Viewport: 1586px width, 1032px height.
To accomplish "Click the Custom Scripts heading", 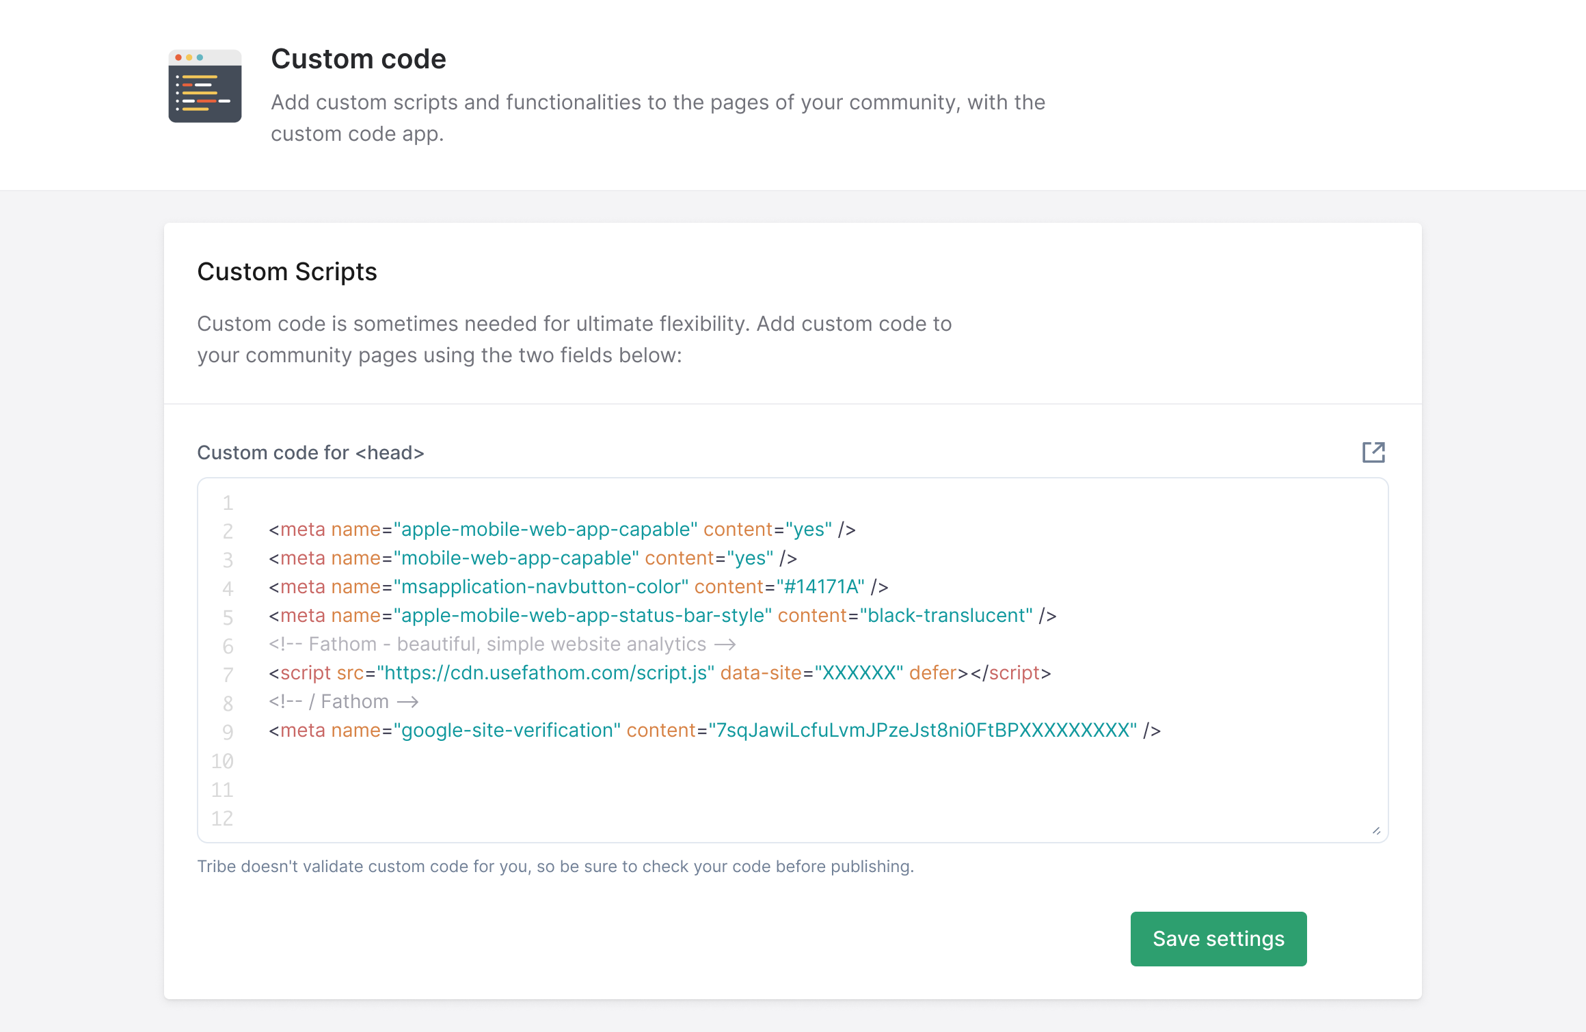I will 287,272.
